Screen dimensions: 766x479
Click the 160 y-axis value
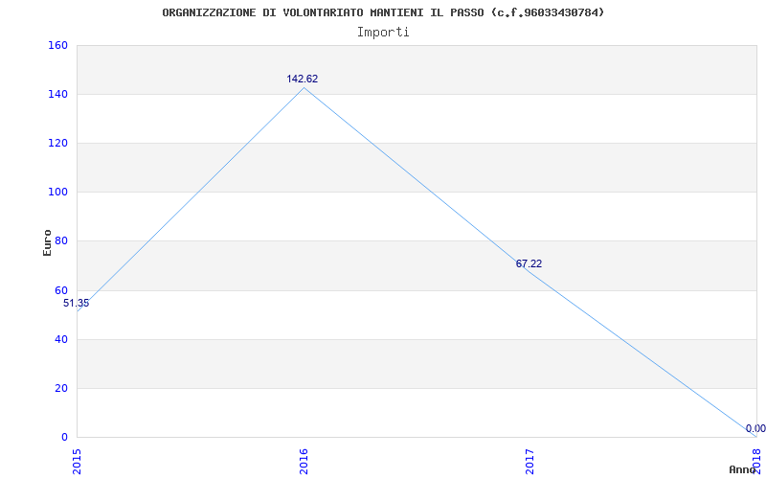point(57,45)
